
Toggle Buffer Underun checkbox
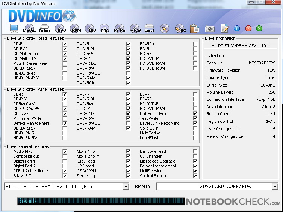(195, 113)
